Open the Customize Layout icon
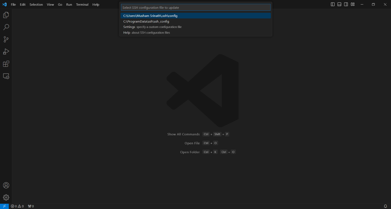391x209 pixels. pos(353,4)
